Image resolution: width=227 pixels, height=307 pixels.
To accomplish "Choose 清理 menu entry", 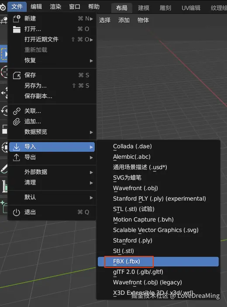I will 52,182.
